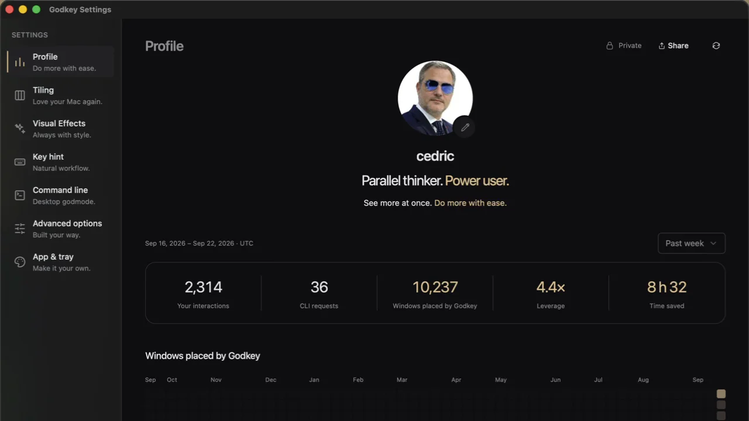Click the 10,237 windows placed value

click(x=435, y=287)
